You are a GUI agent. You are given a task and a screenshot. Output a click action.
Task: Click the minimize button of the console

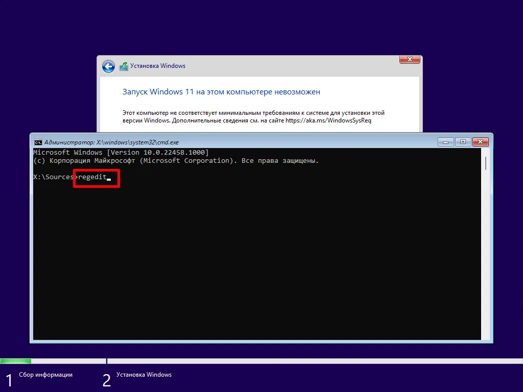[445, 142]
